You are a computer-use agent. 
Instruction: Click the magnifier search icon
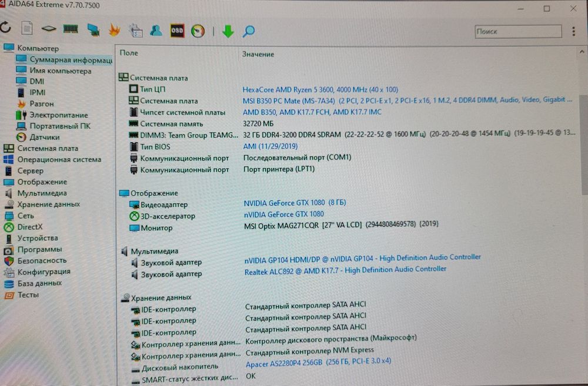[x=249, y=32]
